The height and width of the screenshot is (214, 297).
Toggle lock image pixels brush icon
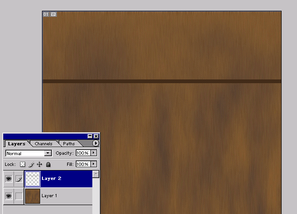pyautogui.click(x=31, y=164)
